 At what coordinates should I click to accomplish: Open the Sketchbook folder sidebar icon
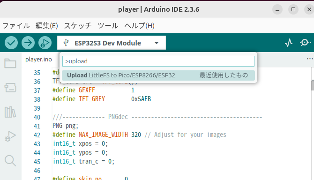[x=10, y=63]
